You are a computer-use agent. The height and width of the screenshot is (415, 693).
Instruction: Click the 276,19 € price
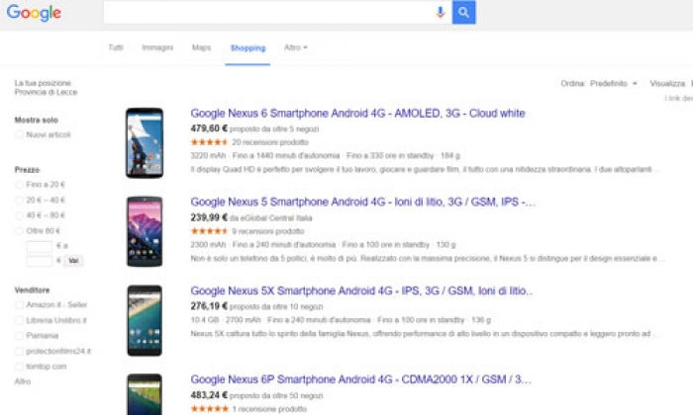click(209, 306)
